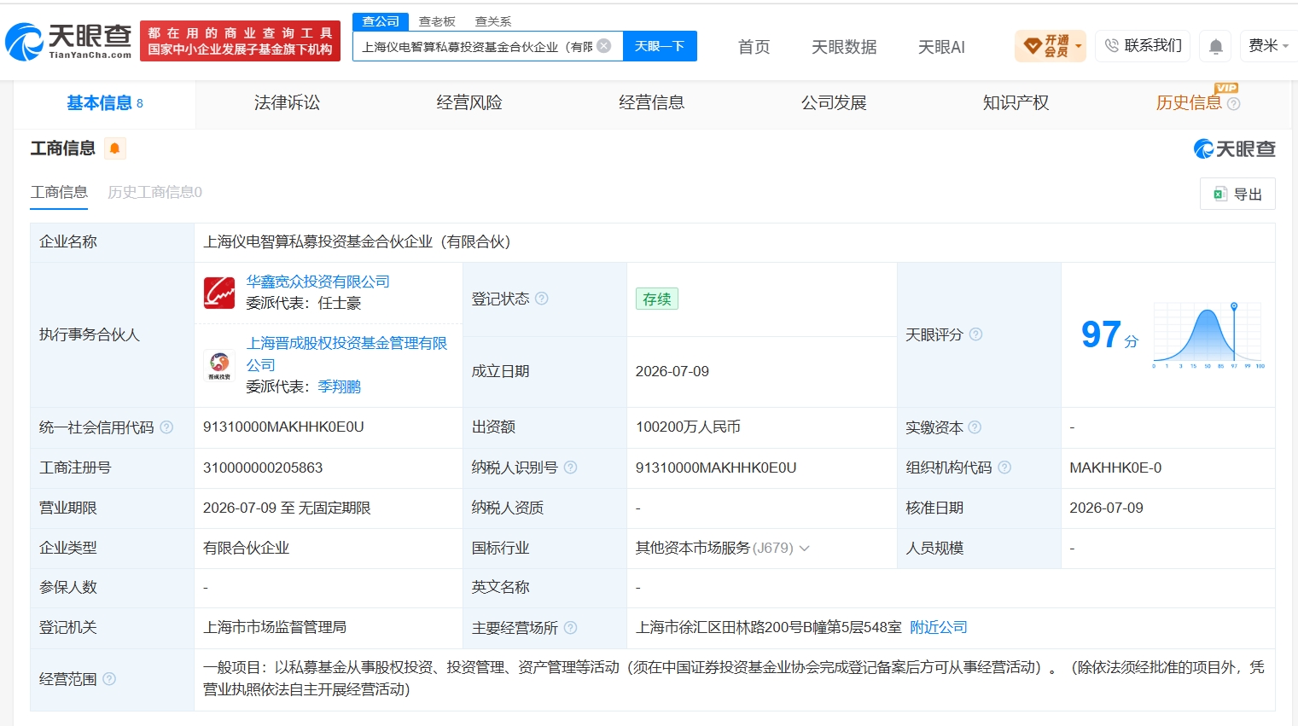Select representative name 任士豪

click(x=340, y=303)
